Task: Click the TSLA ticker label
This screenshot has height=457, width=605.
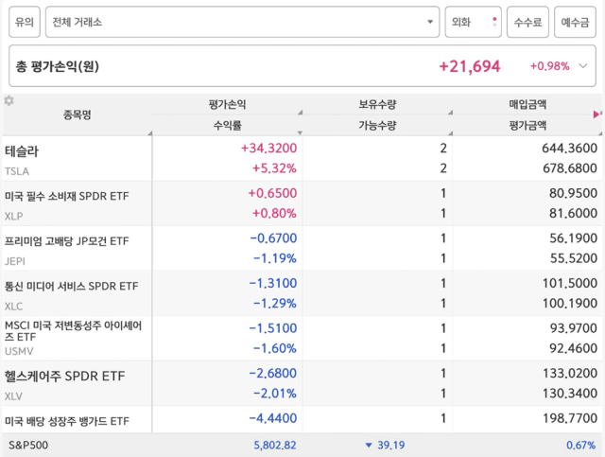Action: pos(17,171)
